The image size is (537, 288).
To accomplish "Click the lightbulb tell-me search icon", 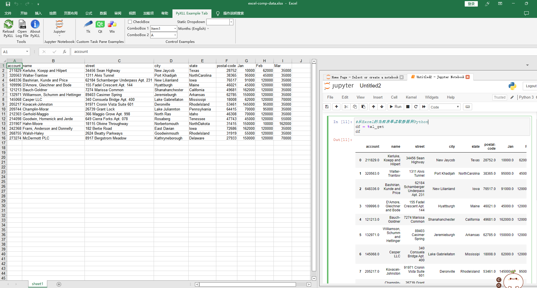I will tap(218, 13).
